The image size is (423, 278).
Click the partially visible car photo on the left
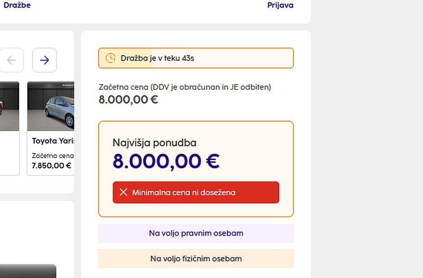click(9, 106)
